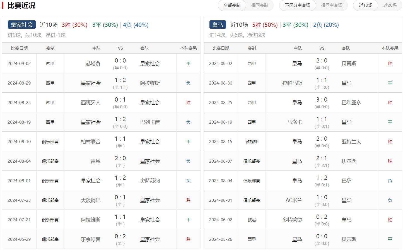Screen dimensions: 403x250
Task: Click the 皇马 team badge
Action: 218,25
